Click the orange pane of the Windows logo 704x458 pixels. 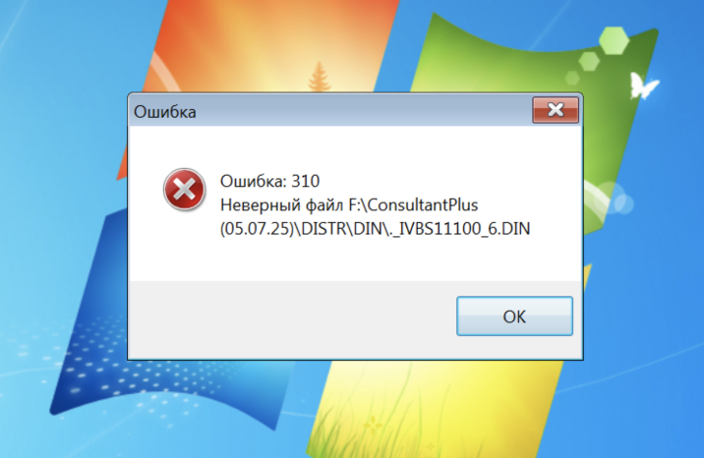click(x=269, y=45)
